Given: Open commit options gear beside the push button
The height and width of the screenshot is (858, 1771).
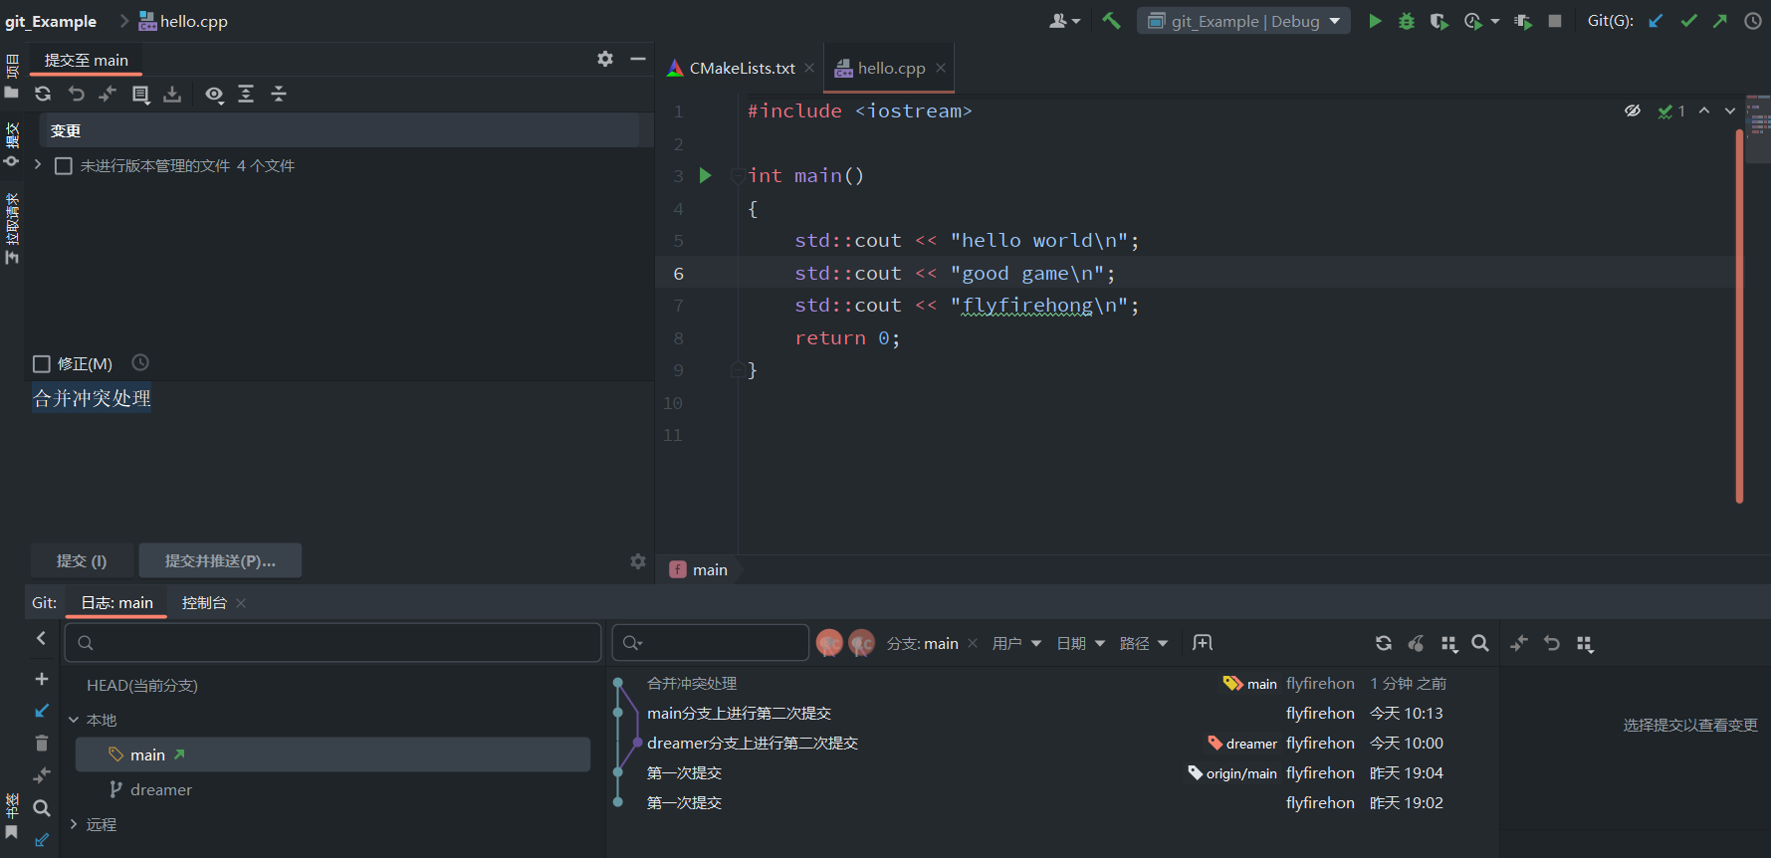Looking at the screenshot, I should pos(638,561).
